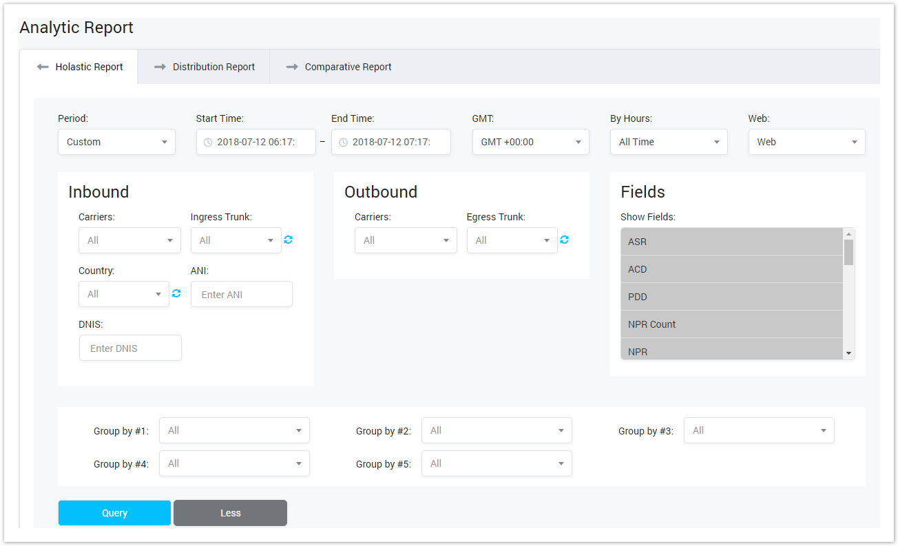The height and width of the screenshot is (546, 898).
Task: Click the Query button
Action: coord(114,513)
